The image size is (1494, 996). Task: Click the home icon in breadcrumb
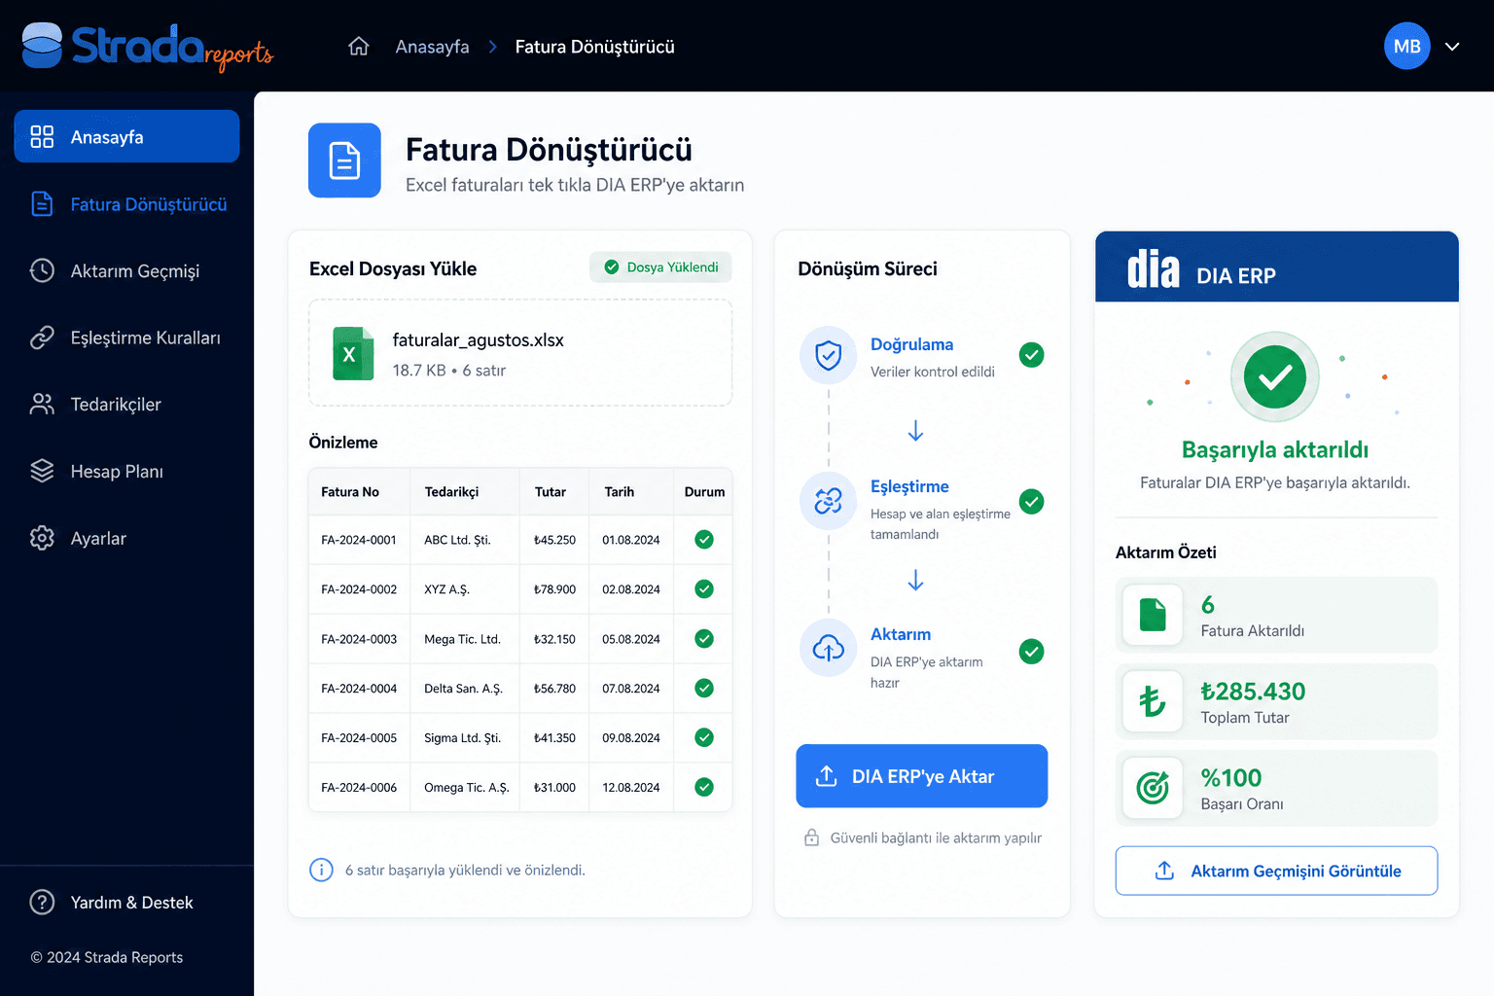pos(359,47)
